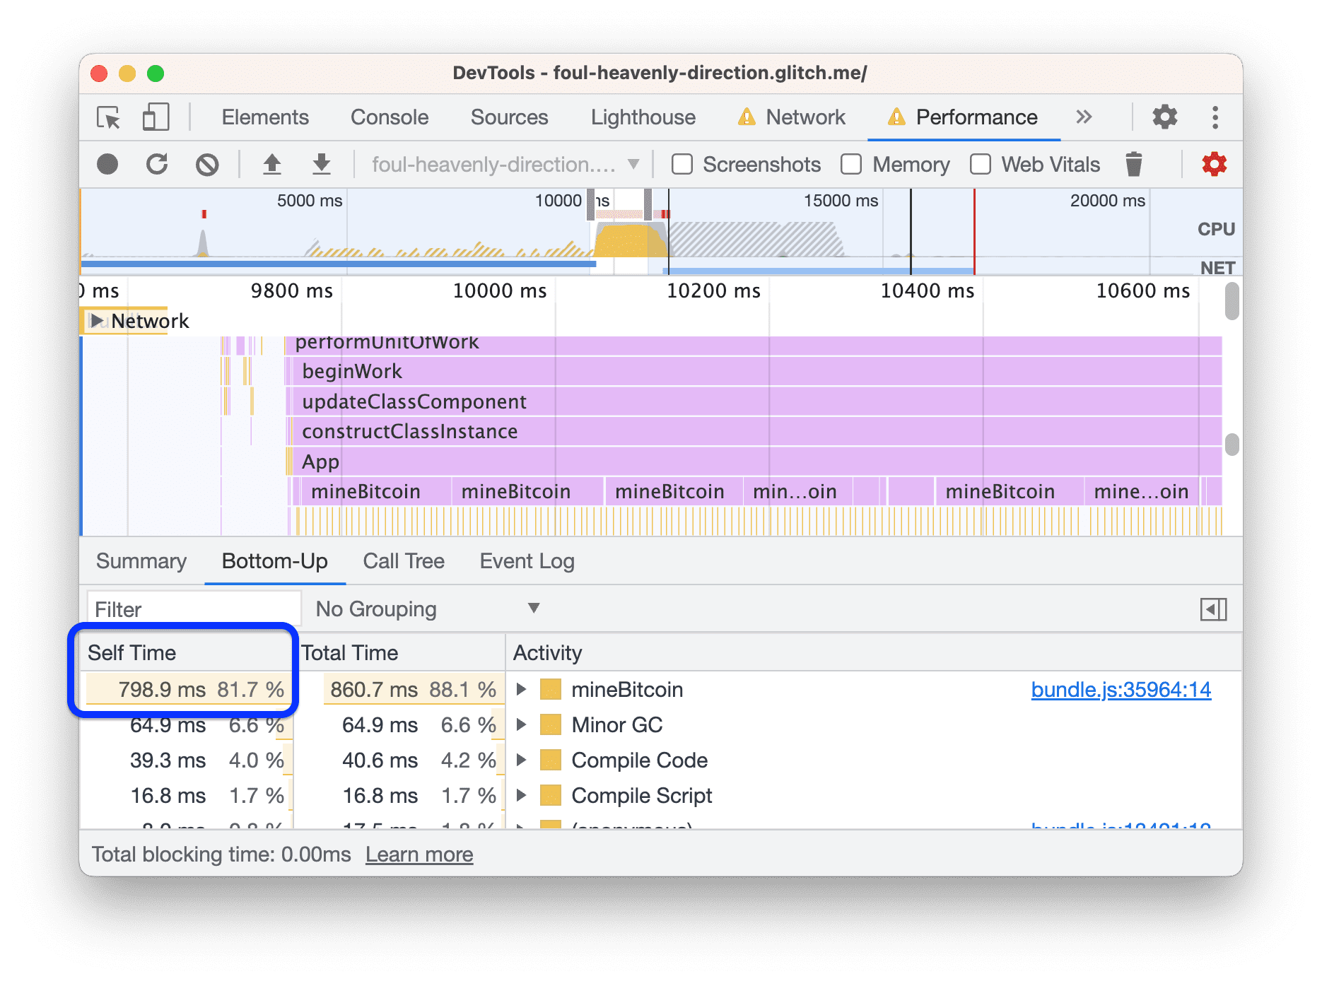Select the Bottom-Up tab
This screenshot has width=1322, height=981.
pyautogui.click(x=274, y=561)
